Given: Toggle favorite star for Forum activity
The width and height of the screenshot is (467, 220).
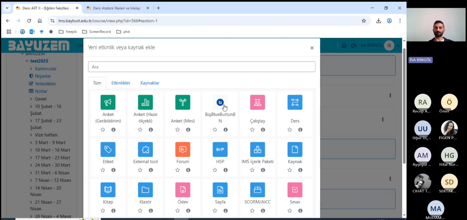Looking at the screenshot, I should pyautogui.click(x=177, y=170).
